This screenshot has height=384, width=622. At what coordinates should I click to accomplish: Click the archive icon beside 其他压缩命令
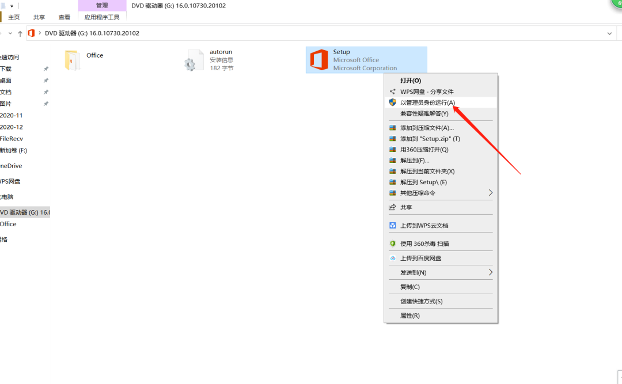[x=393, y=193]
